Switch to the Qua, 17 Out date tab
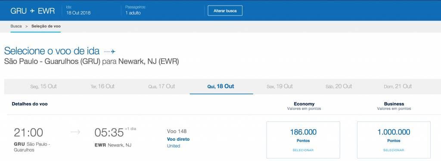The height and width of the screenshot is (161, 441). [161, 86]
